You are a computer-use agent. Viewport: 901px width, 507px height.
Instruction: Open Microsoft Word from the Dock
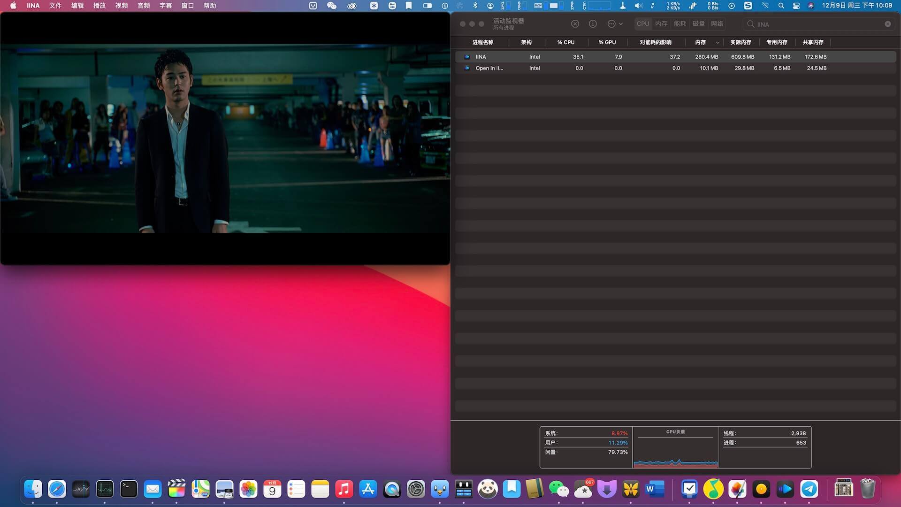click(x=655, y=489)
